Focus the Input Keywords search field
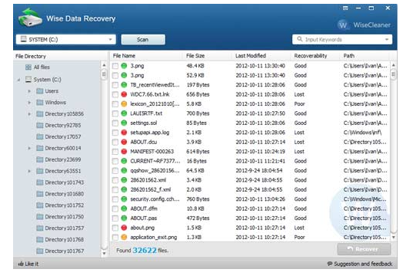The height and width of the screenshot is (279, 403). click(341, 39)
